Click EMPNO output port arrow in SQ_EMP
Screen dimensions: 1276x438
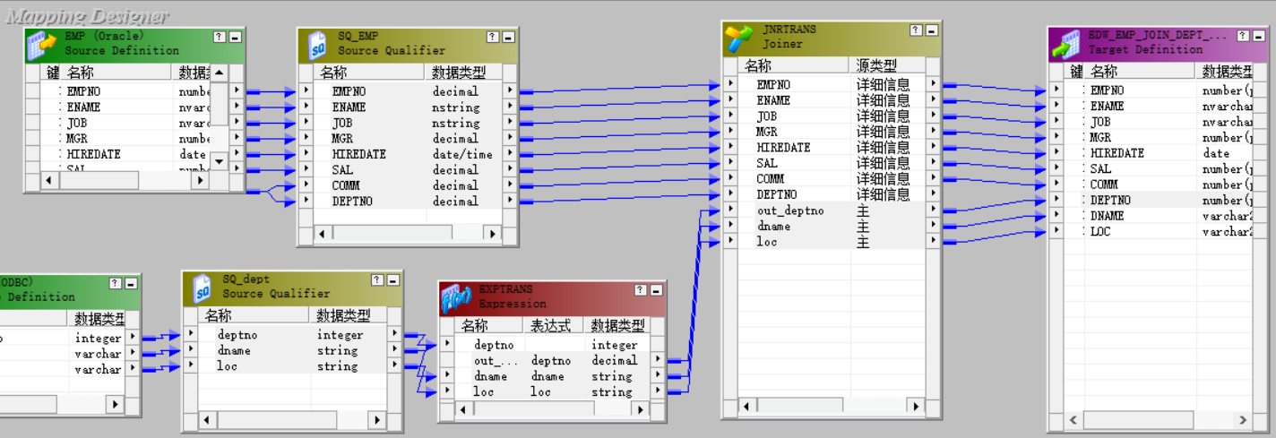pos(511,91)
